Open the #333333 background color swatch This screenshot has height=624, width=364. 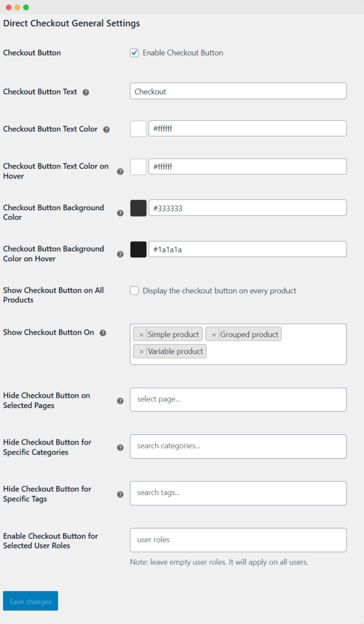(x=139, y=208)
